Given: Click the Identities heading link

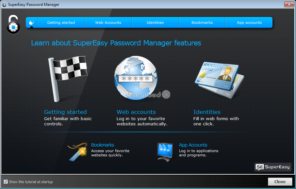Looking at the screenshot, I should pyautogui.click(x=207, y=112).
